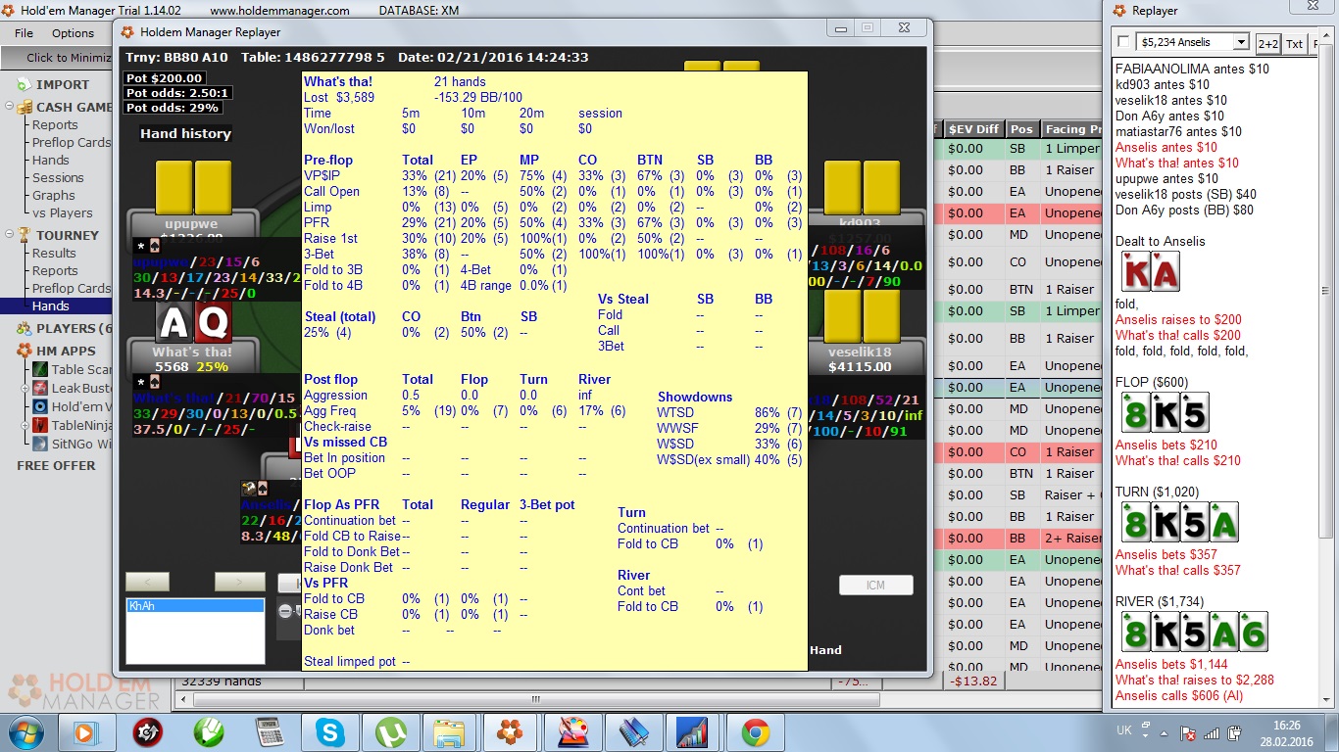Image resolution: width=1339 pixels, height=752 pixels.
Task: Select Tourney Results item
Action: (54, 253)
